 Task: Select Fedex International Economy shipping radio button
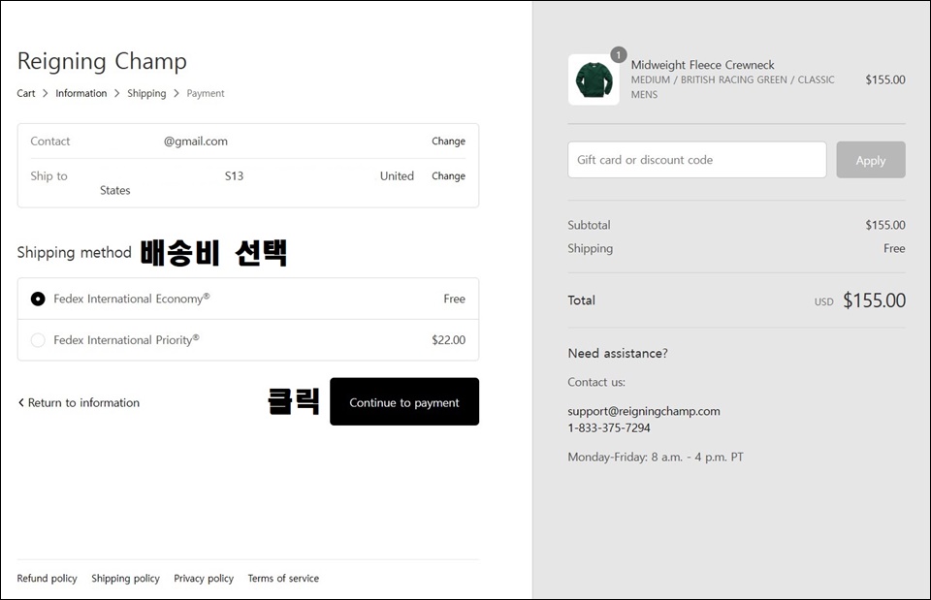coord(38,300)
